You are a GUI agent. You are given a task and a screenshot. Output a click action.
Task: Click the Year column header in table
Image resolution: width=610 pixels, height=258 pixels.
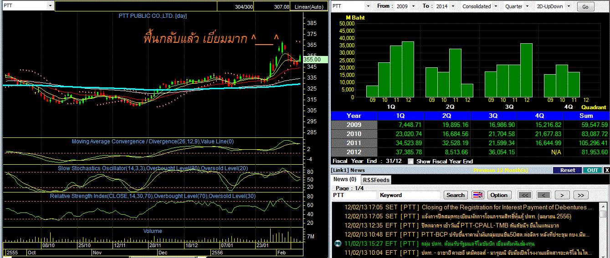coord(354,116)
